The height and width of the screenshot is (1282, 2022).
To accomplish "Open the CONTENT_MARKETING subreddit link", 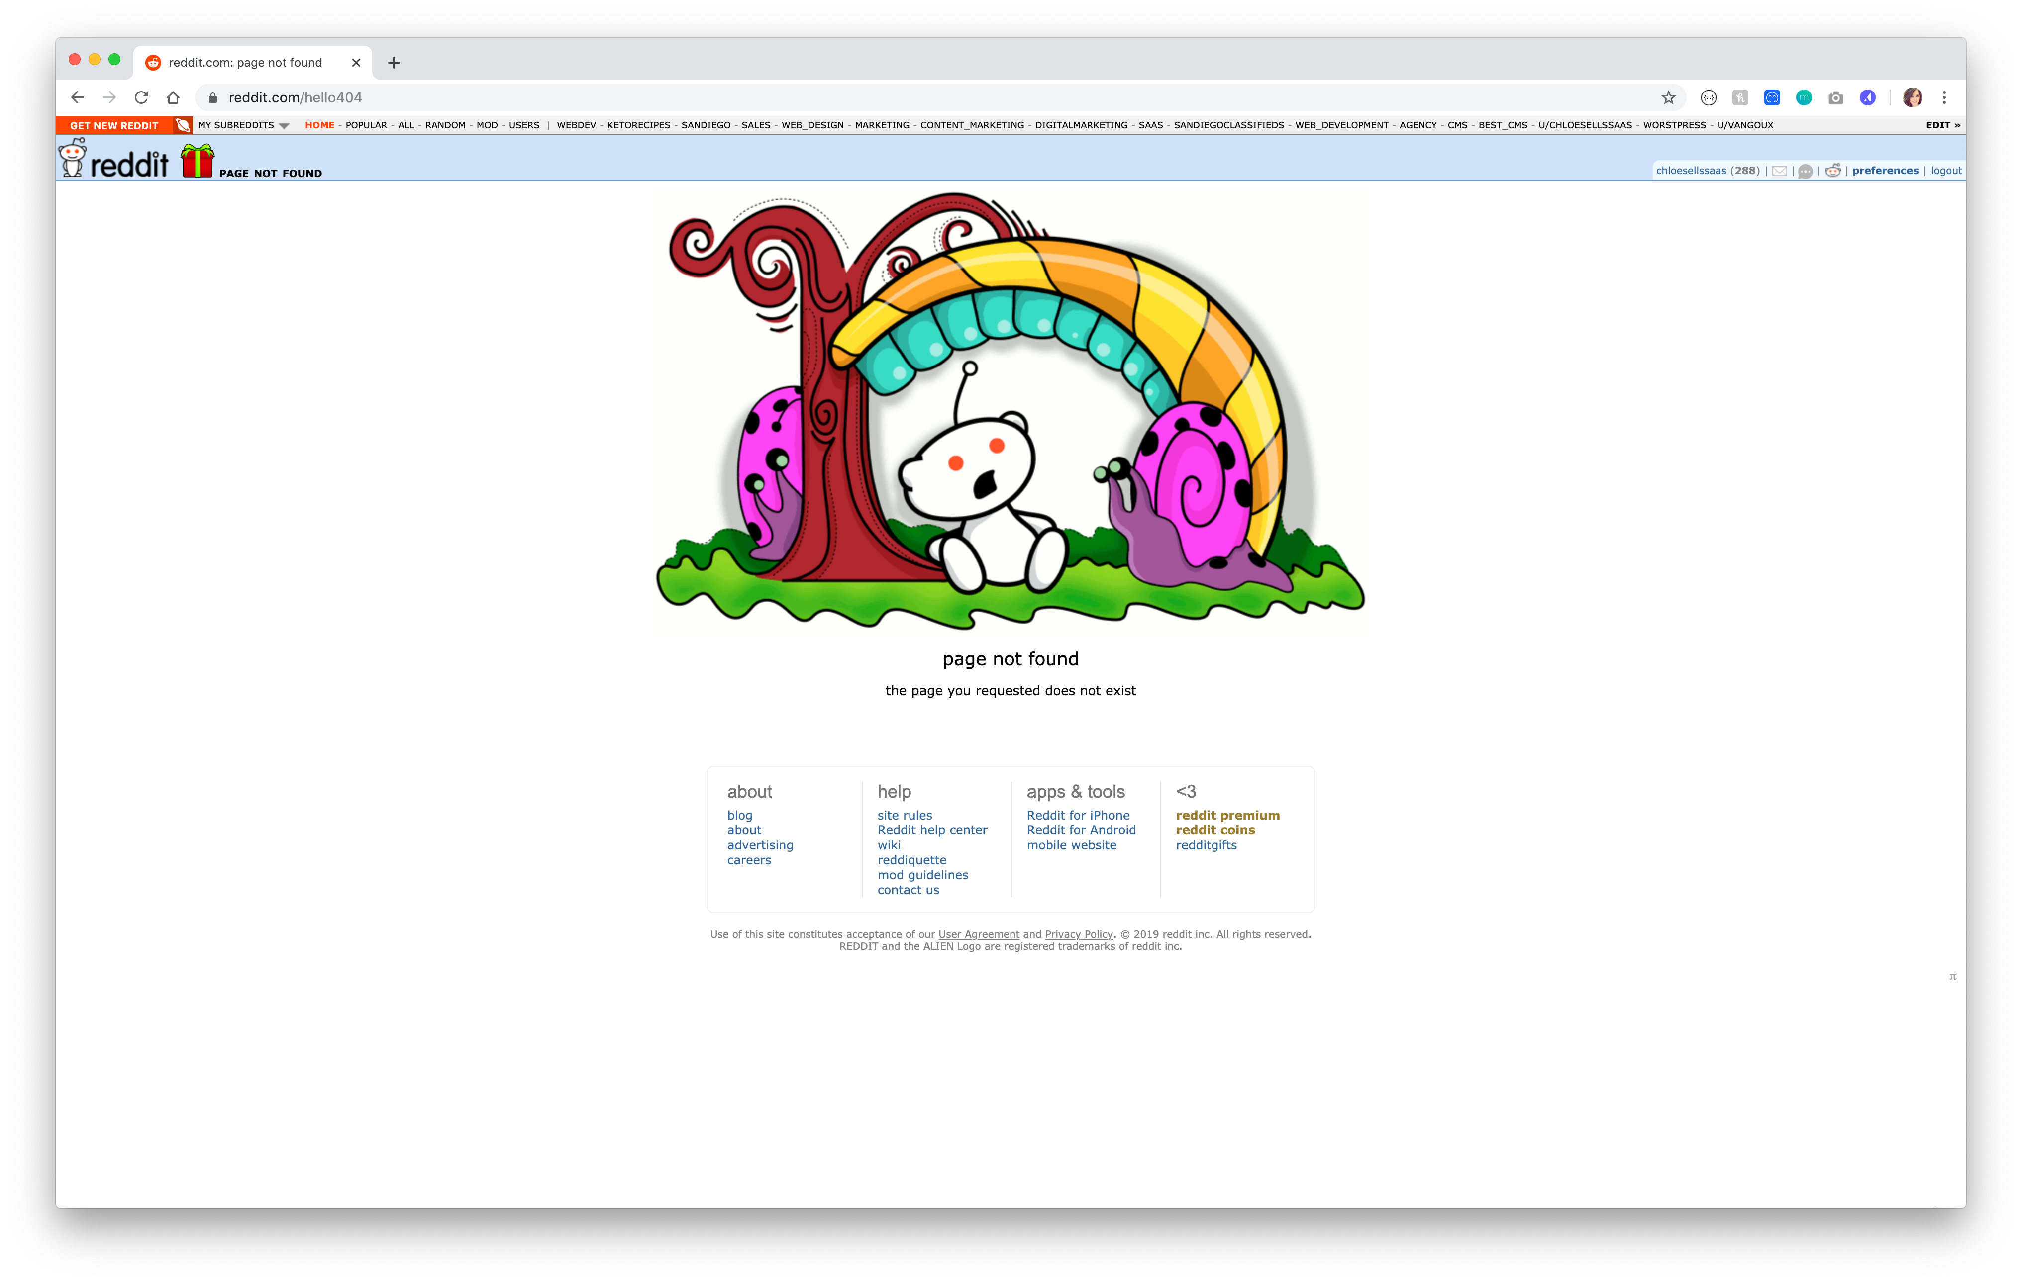I will click(972, 125).
